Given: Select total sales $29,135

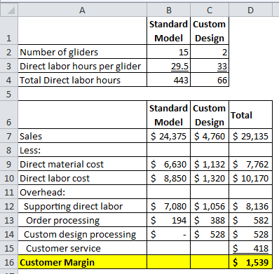Looking at the screenshot, I should pos(250,136).
